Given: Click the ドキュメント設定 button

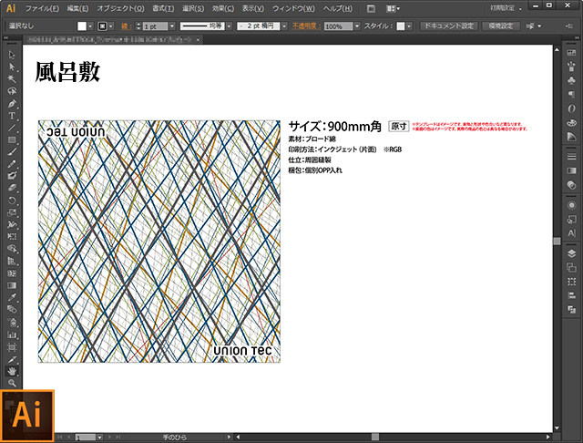Looking at the screenshot, I should (x=449, y=26).
